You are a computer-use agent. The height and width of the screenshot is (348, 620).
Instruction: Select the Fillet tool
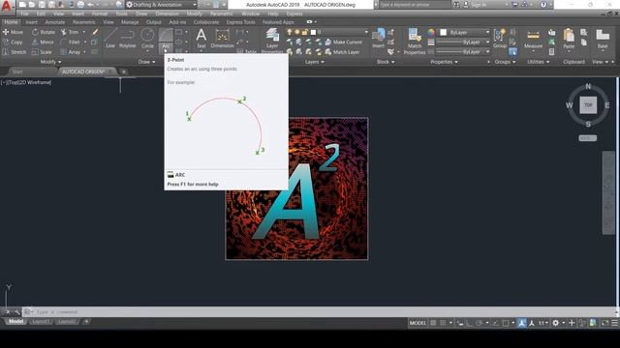point(71,42)
